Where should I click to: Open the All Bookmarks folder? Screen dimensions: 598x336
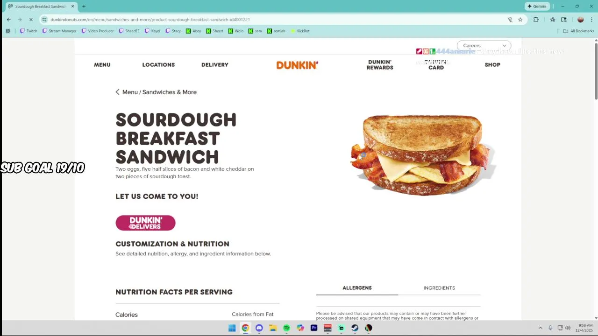[x=578, y=31]
